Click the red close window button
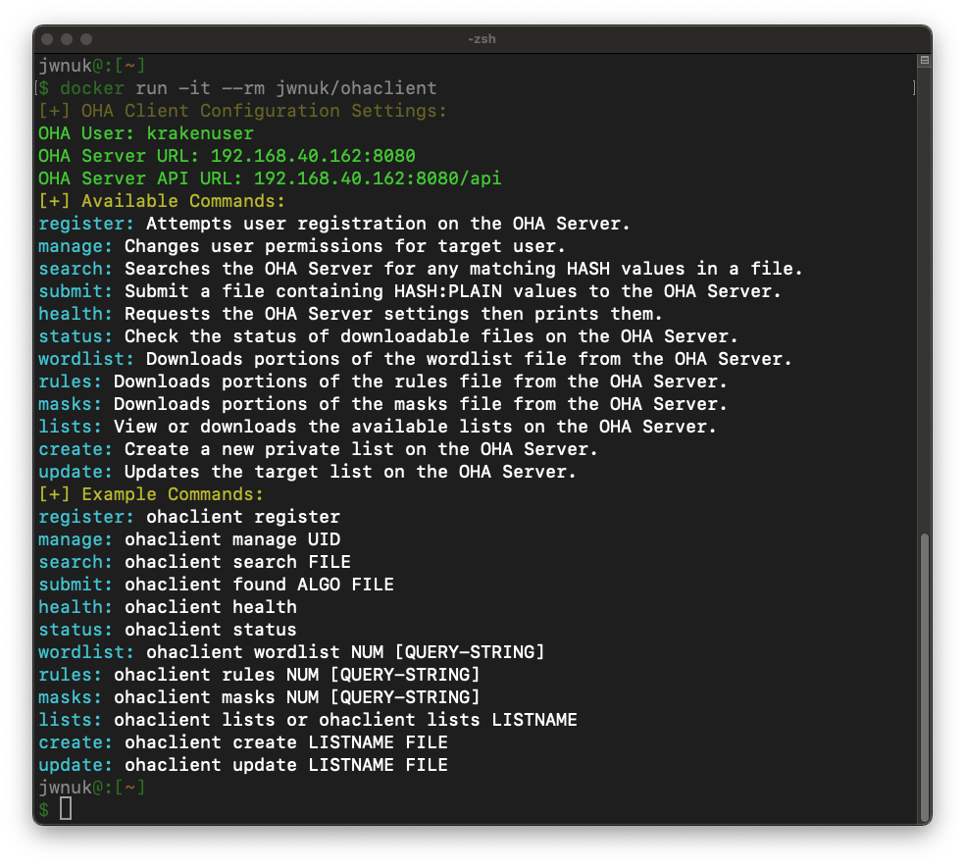 coord(47,39)
